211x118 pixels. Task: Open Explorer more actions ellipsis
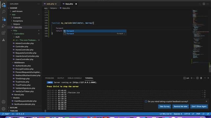coord(39,4)
